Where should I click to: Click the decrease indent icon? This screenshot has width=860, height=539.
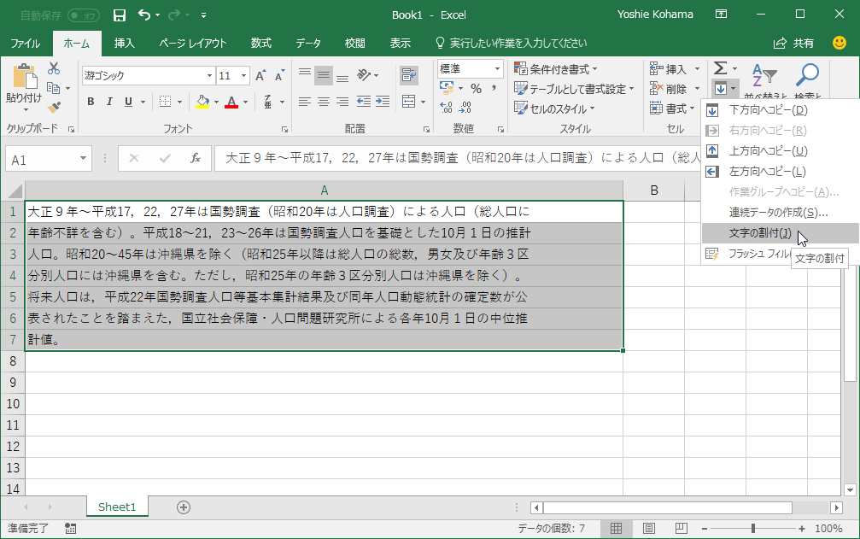click(x=363, y=102)
